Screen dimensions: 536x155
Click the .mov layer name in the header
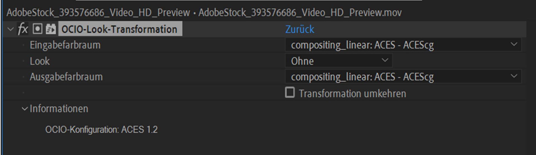[300, 13]
